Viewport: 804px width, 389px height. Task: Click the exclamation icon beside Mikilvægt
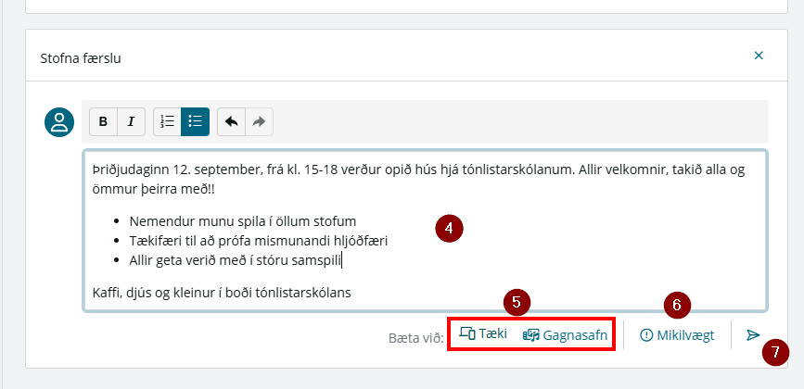click(x=646, y=335)
